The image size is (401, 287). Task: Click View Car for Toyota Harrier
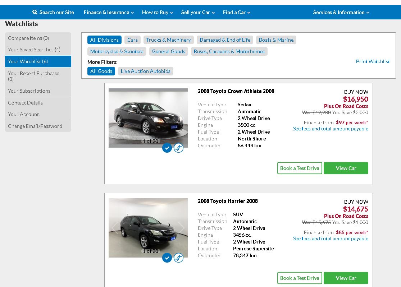pyautogui.click(x=346, y=278)
